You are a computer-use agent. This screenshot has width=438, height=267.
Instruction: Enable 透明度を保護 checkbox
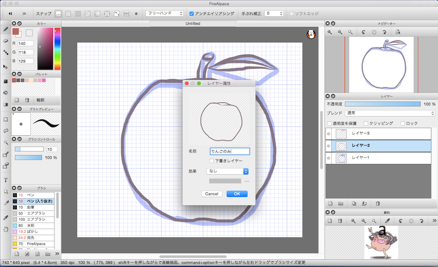point(329,123)
